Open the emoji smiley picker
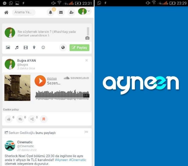 point(43,47)
